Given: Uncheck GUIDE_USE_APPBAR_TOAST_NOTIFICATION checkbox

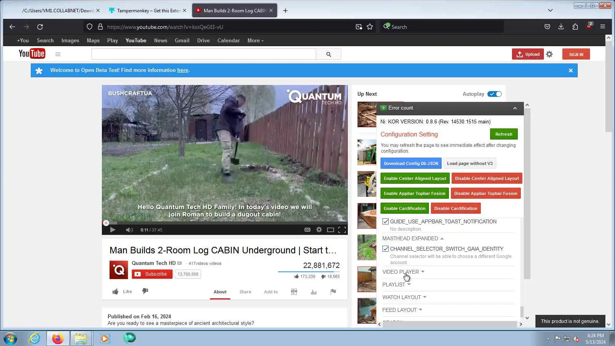Looking at the screenshot, I should [386, 221].
